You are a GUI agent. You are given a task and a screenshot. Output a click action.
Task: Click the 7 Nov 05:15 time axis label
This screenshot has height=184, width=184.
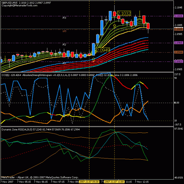point(24,182)
